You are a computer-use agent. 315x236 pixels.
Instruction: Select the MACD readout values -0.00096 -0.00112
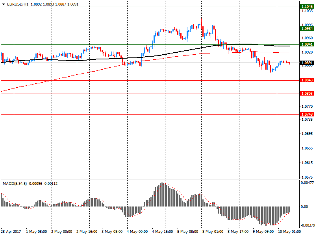coord(43,183)
